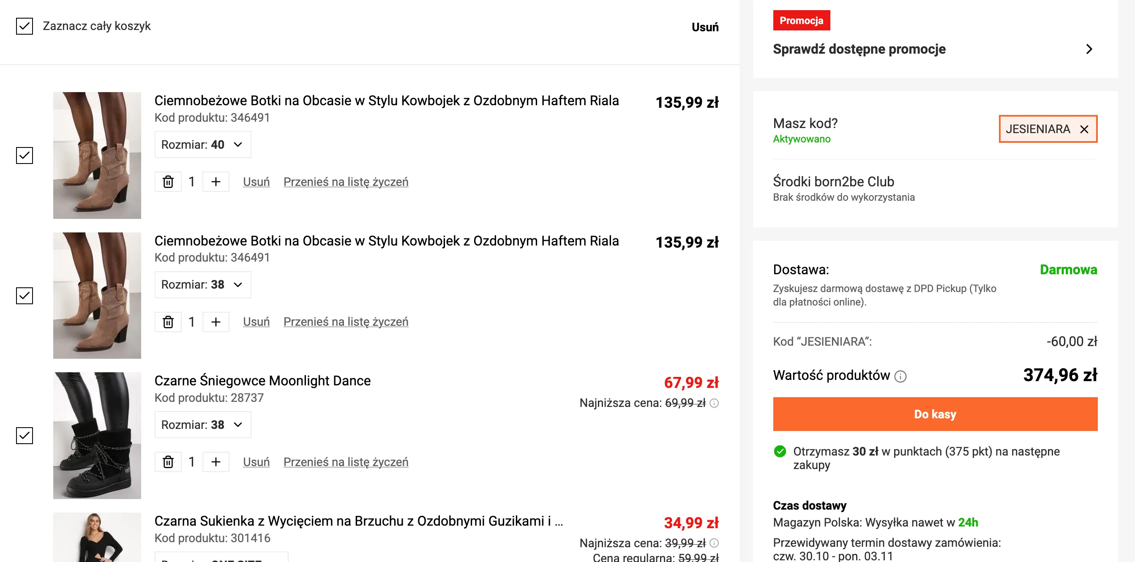Click trash icon for size 40 cowboy boots
This screenshot has width=1135, height=562.
pos(168,182)
